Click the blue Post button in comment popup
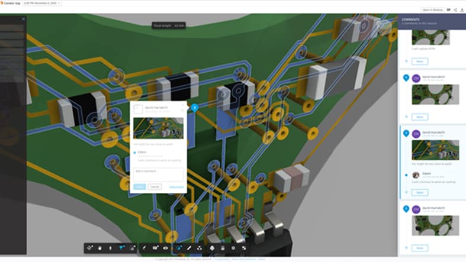The image size is (466, 262). (139, 187)
